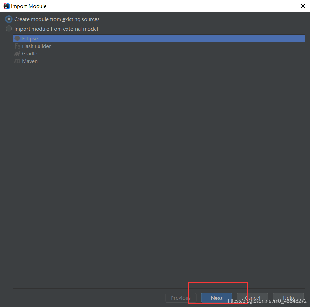This screenshot has height=307, width=310.
Task: Select the Eclipse list row
Action: tap(159, 38)
